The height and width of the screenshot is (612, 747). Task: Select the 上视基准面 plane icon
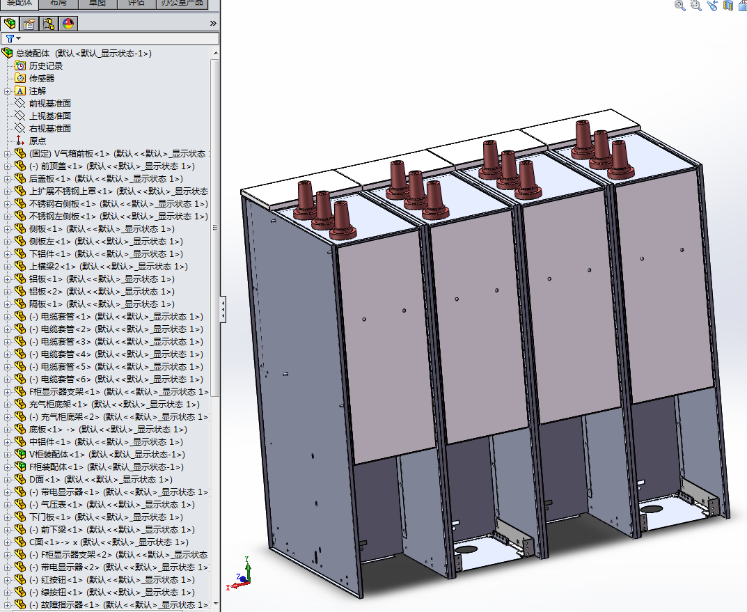pos(20,116)
